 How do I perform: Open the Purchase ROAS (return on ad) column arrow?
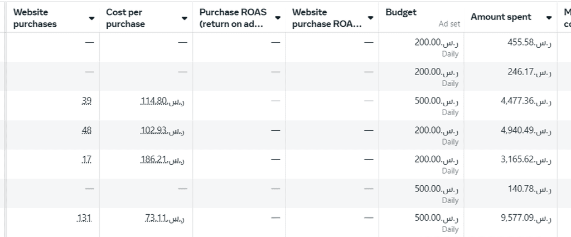coord(277,18)
